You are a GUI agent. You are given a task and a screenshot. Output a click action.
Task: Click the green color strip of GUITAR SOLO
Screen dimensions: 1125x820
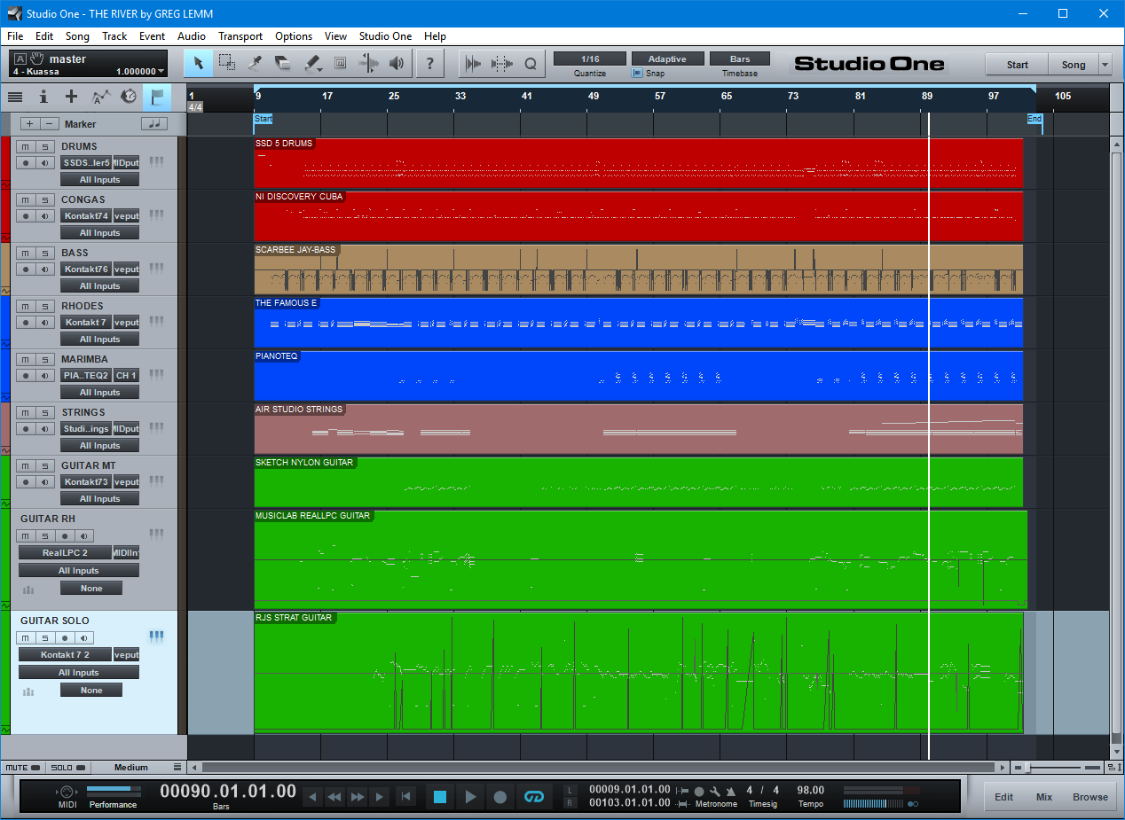click(x=4, y=672)
